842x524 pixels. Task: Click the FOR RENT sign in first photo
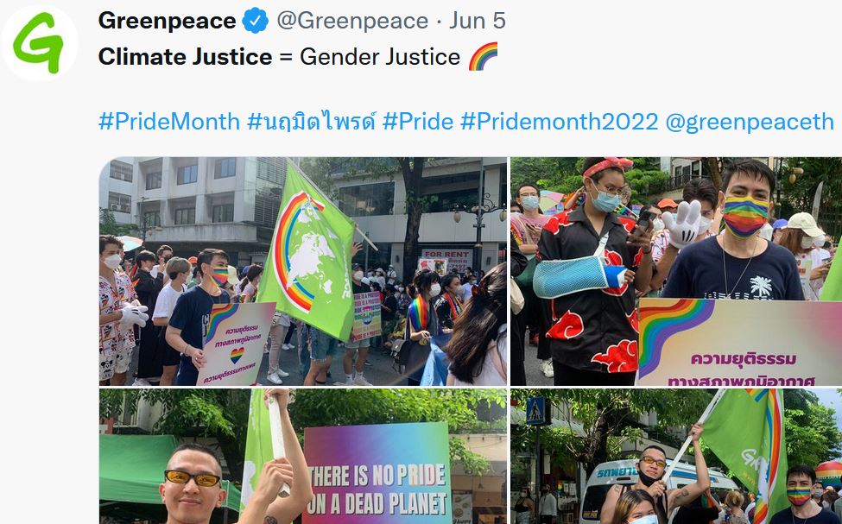pyautogui.click(x=446, y=260)
